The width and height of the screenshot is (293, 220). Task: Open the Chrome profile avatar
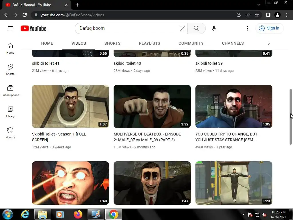pos(278,15)
